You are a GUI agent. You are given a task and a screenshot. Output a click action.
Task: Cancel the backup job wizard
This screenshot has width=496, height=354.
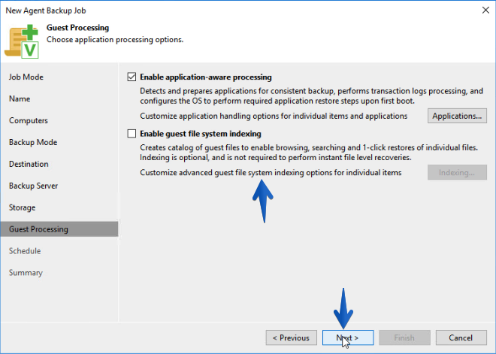click(461, 338)
